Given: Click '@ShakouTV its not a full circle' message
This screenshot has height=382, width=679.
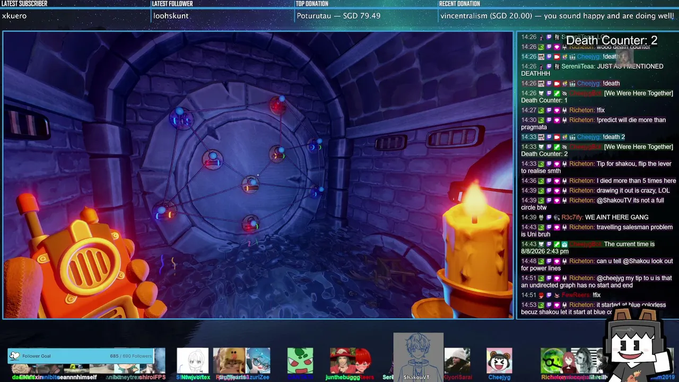Looking at the screenshot, I should coord(593,204).
